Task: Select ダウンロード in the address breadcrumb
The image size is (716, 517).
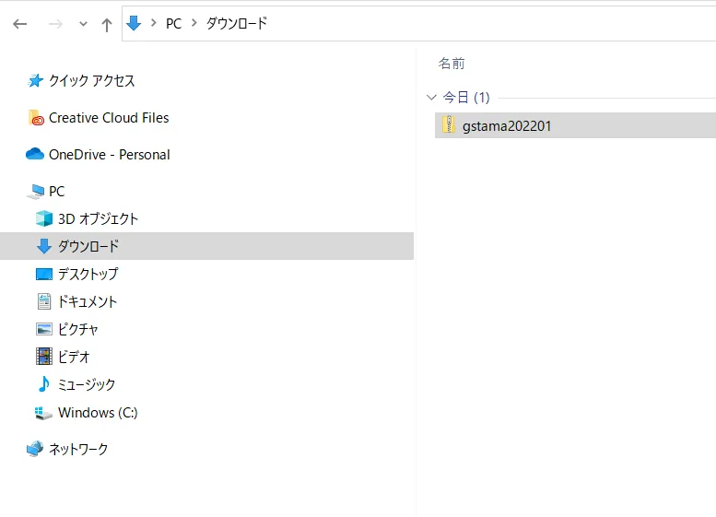Action: click(x=236, y=24)
